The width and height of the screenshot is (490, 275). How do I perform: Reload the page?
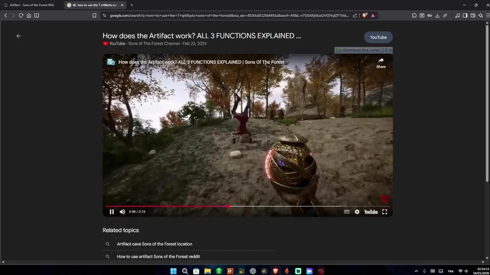[21, 15]
